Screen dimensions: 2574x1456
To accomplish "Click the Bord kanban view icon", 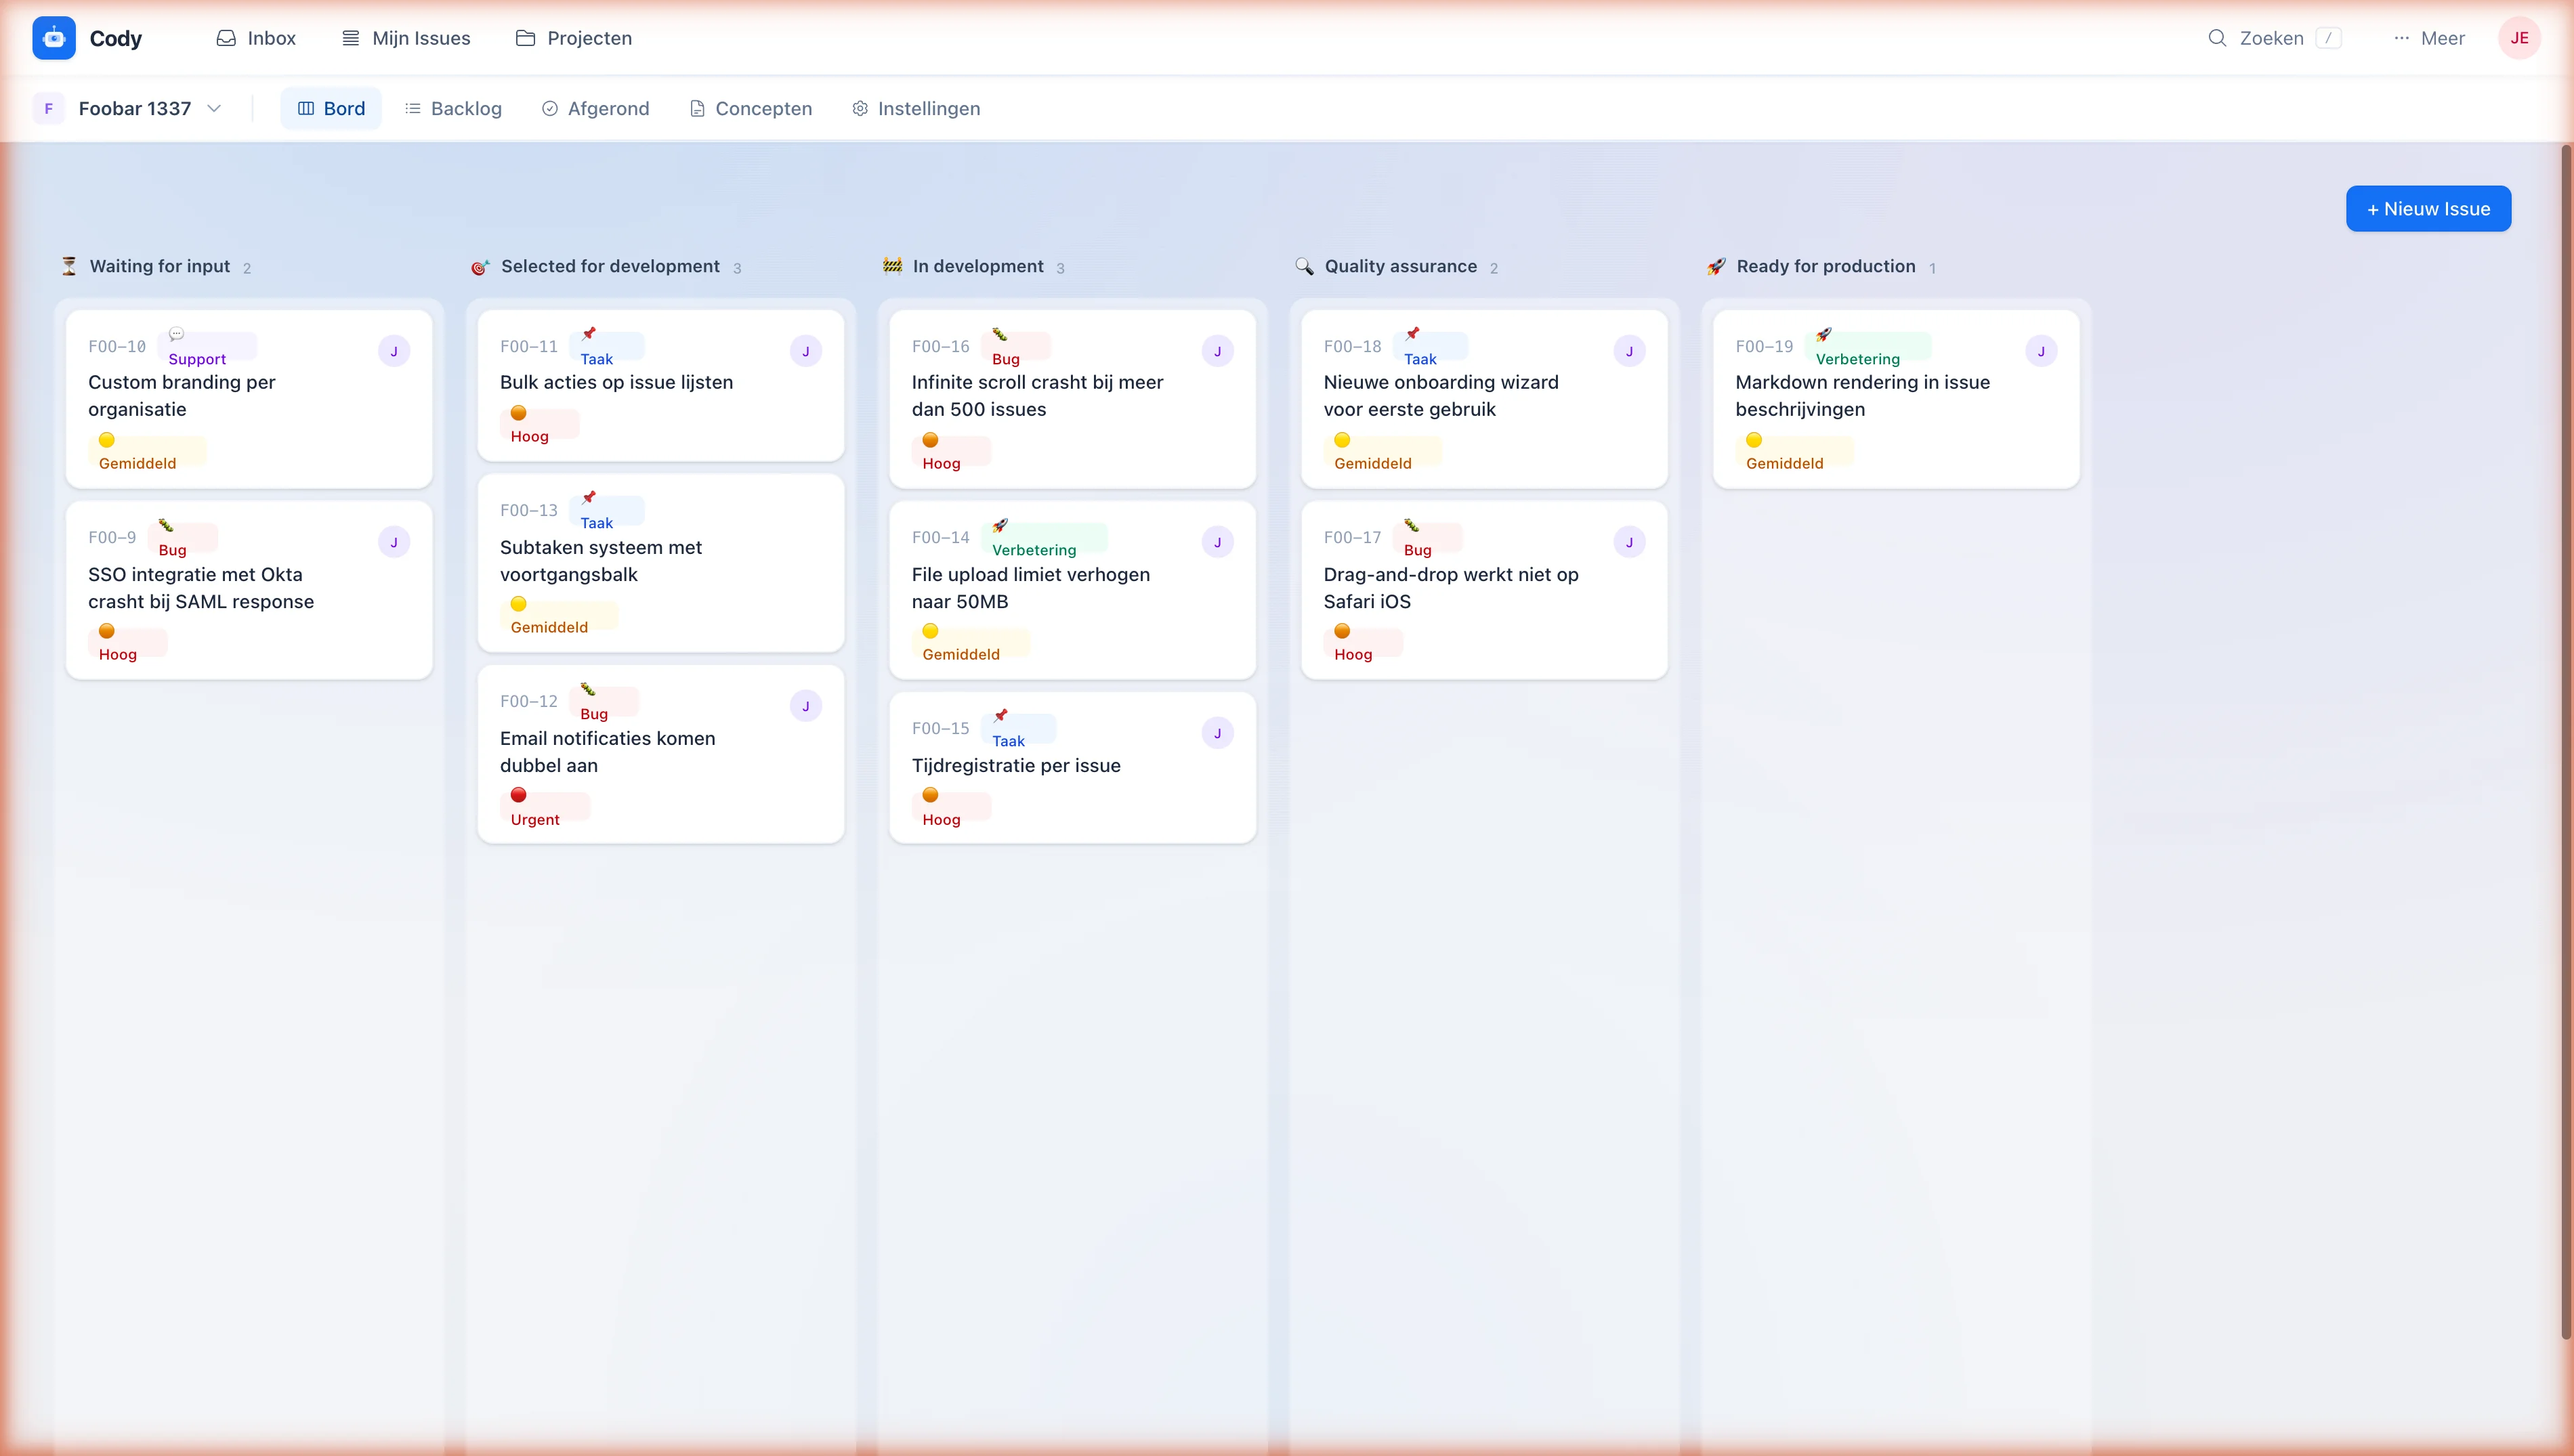I will 307,108.
